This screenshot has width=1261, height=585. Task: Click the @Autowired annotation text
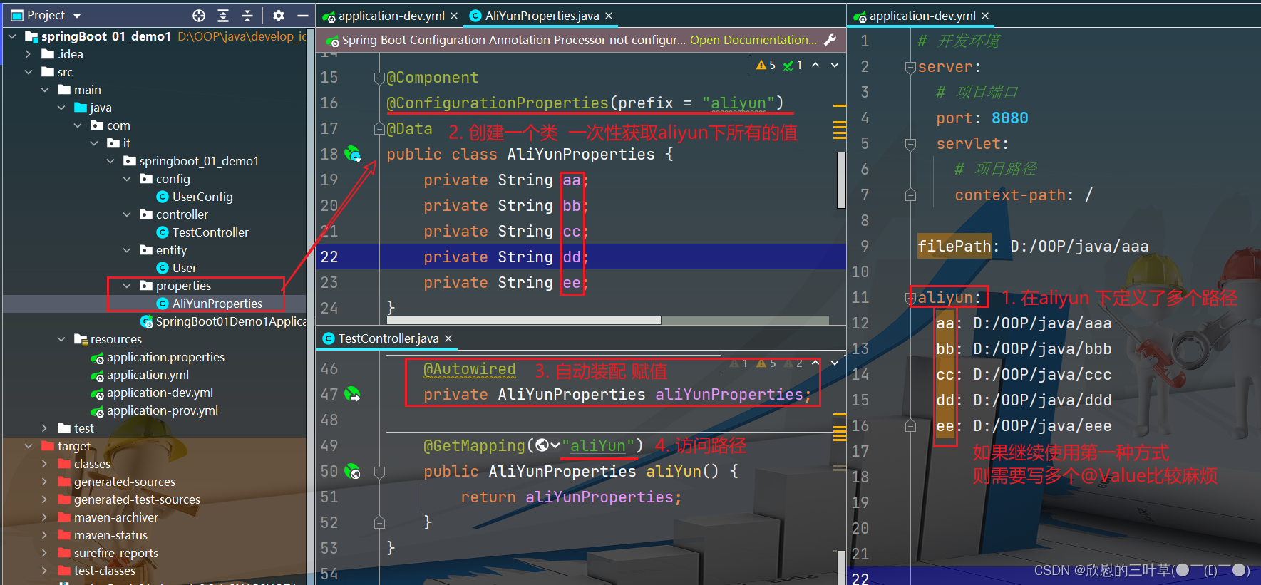[470, 369]
